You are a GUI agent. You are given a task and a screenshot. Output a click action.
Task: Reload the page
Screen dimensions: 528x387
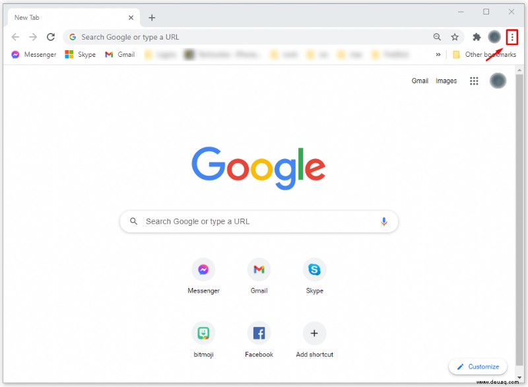point(51,37)
